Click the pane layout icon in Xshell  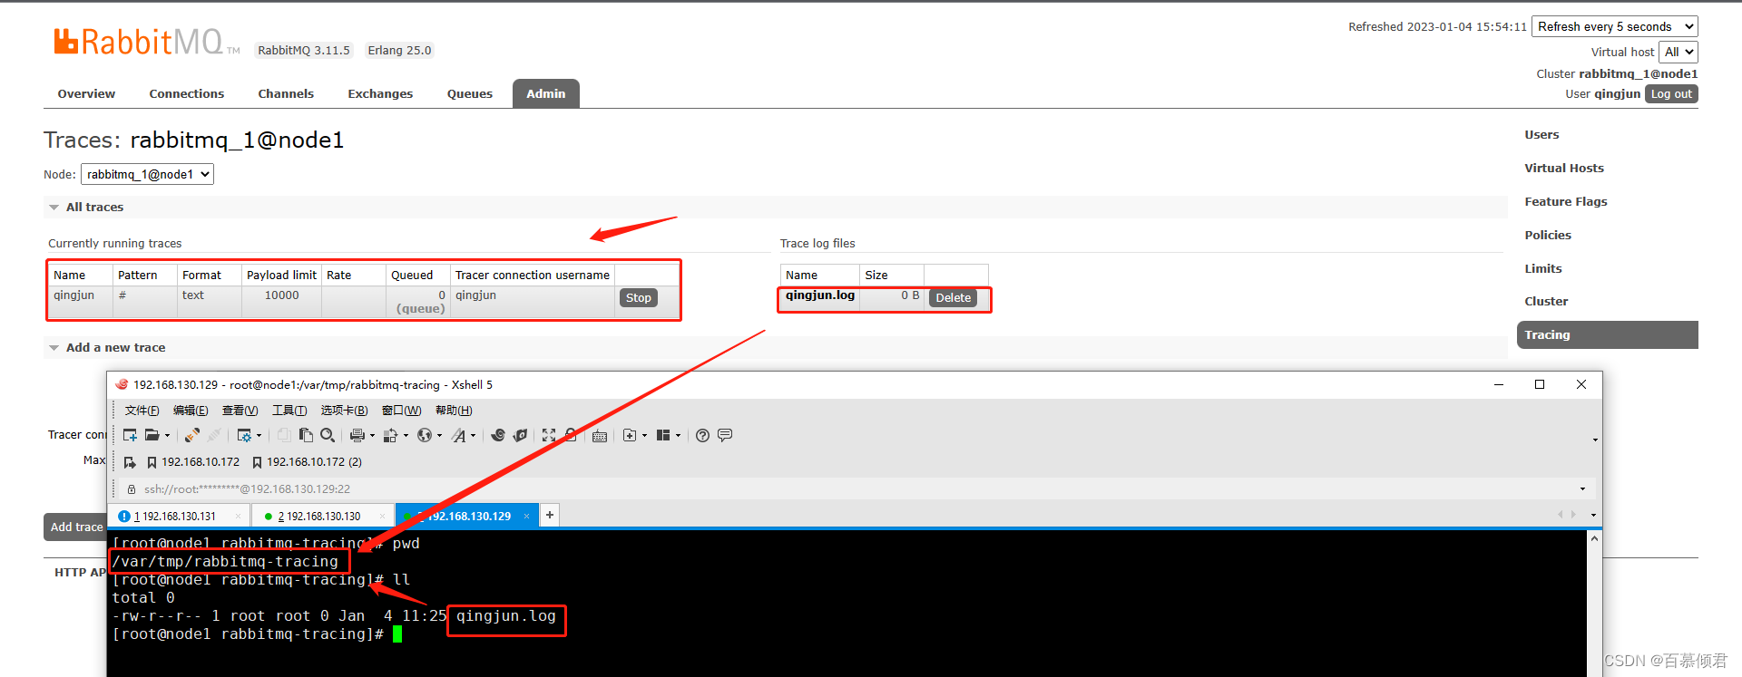coord(663,435)
